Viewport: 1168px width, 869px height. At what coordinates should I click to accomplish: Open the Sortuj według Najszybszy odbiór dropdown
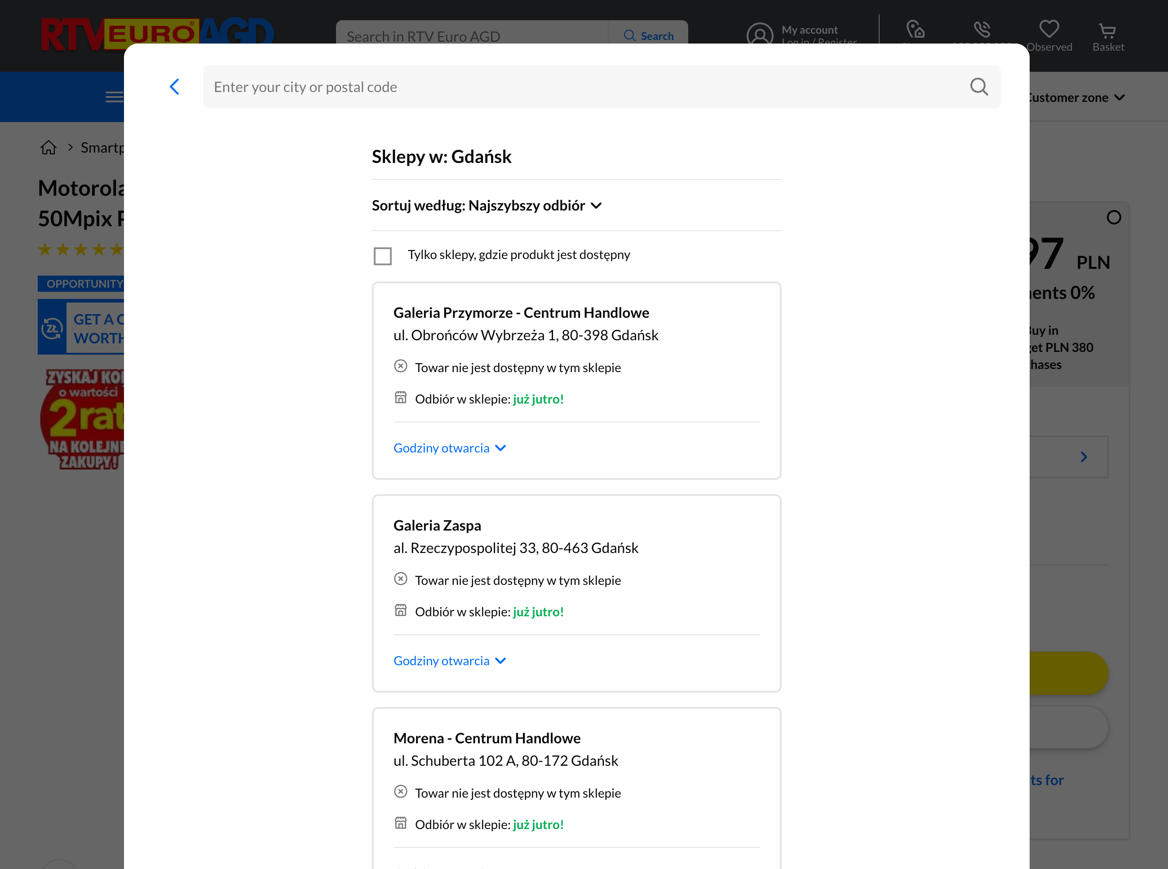coord(487,206)
